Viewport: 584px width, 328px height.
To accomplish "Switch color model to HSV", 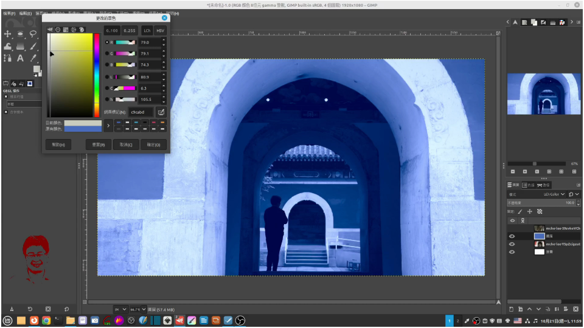I will click(160, 30).
